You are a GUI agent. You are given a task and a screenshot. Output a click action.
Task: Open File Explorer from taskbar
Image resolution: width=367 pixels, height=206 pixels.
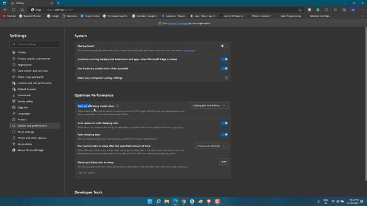coord(167,201)
